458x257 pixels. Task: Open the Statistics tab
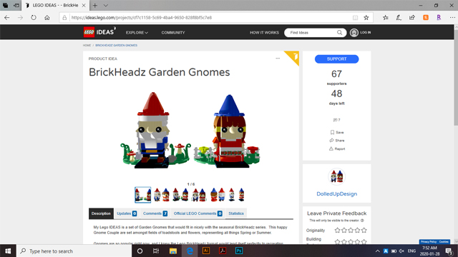pyautogui.click(x=236, y=213)
